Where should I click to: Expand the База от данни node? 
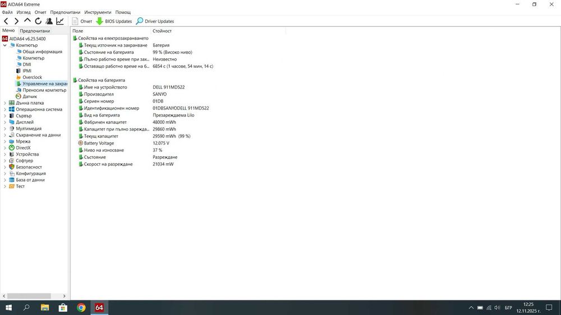(x=4, y=180)
